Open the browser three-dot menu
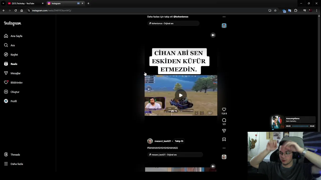 317,10
